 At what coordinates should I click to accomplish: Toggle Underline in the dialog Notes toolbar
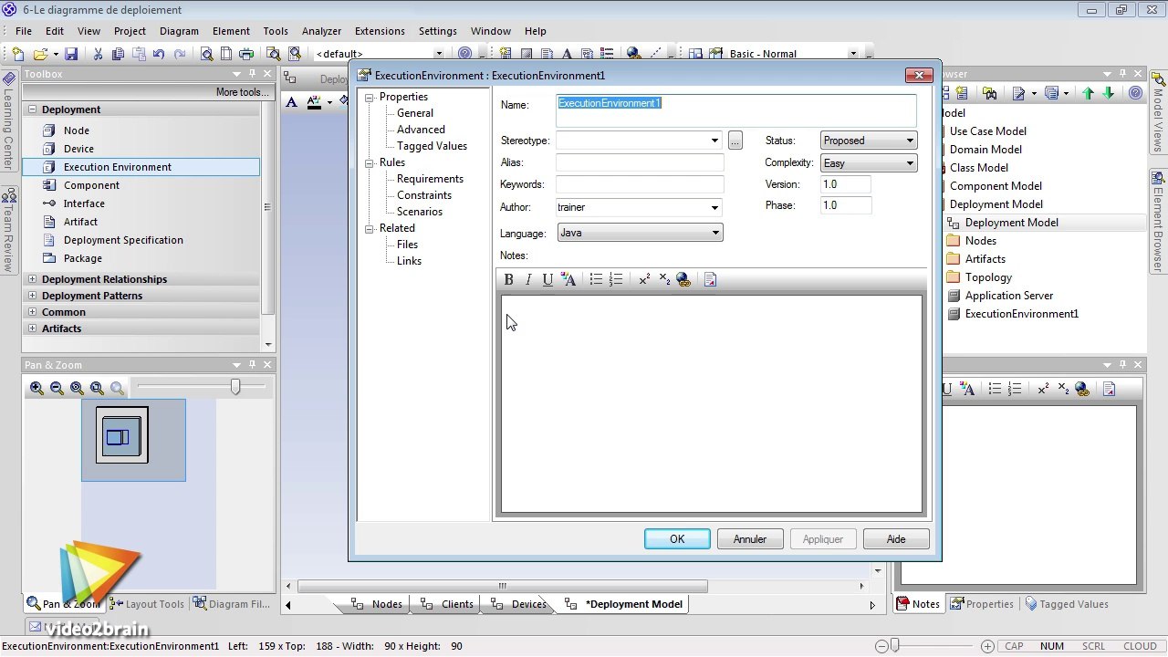547,280
